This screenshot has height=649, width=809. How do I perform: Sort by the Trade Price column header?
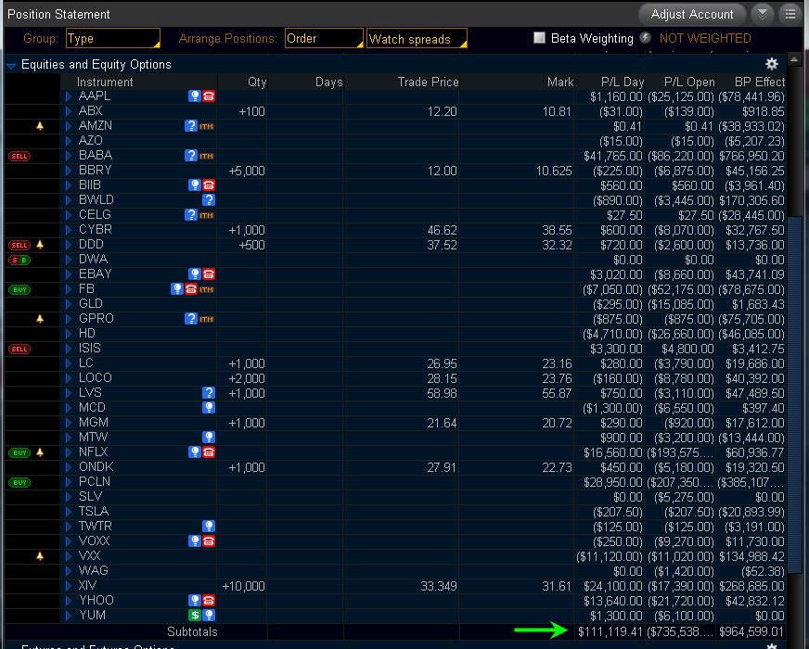(428, 82)
